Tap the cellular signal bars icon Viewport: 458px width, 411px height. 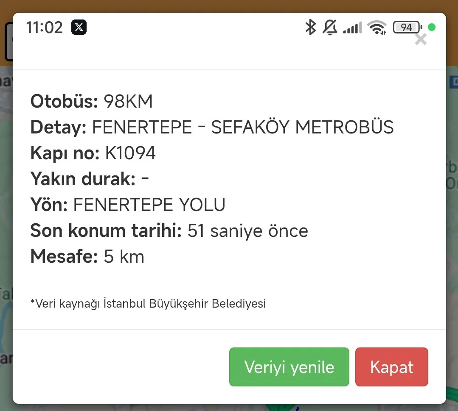coord(352,28)
